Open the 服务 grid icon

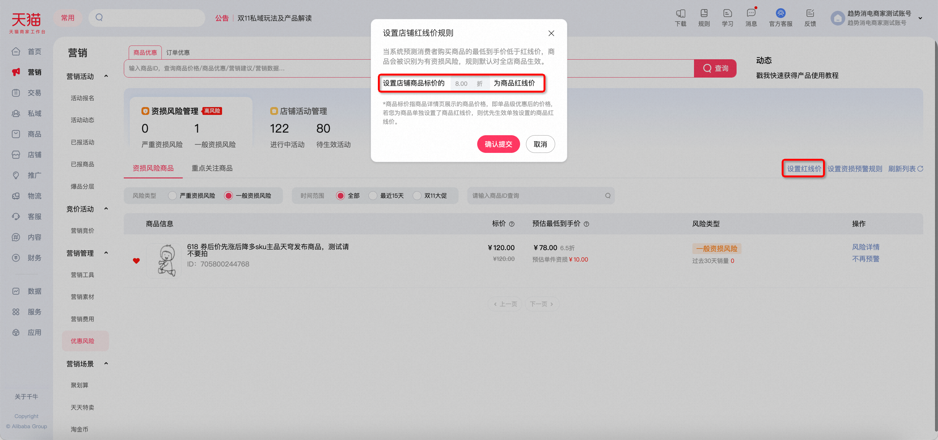16,312
